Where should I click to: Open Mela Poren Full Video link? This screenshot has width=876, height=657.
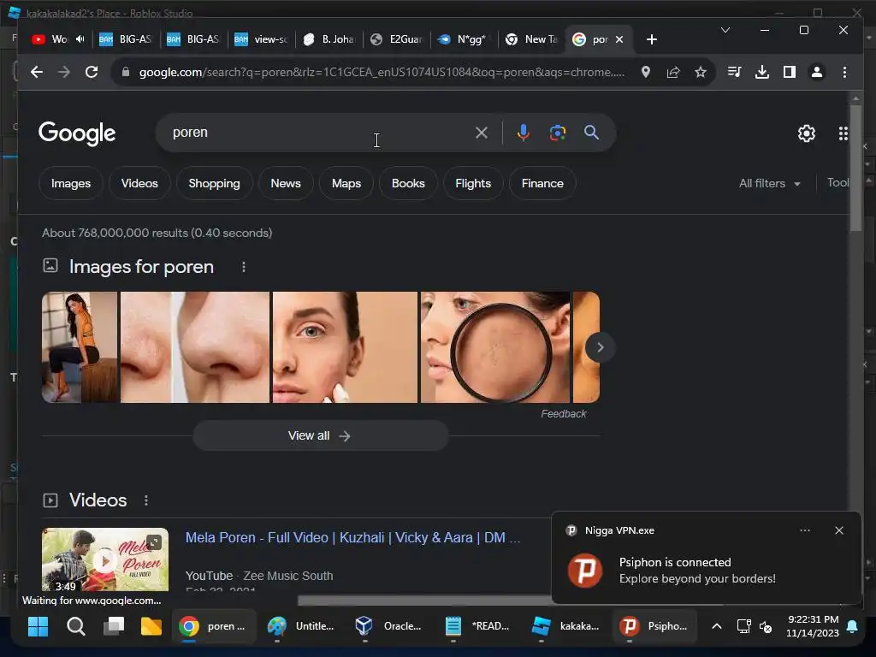[352, 538]
